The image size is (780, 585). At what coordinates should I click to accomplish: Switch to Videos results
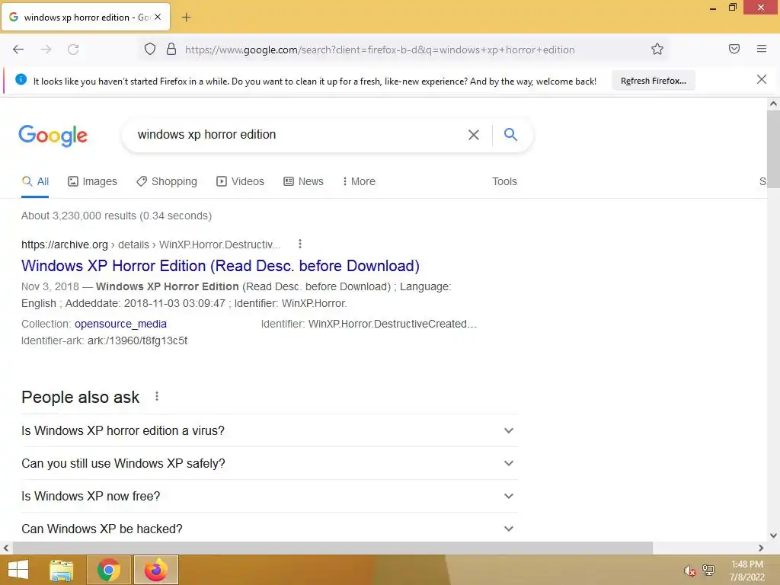coord(240,181)
